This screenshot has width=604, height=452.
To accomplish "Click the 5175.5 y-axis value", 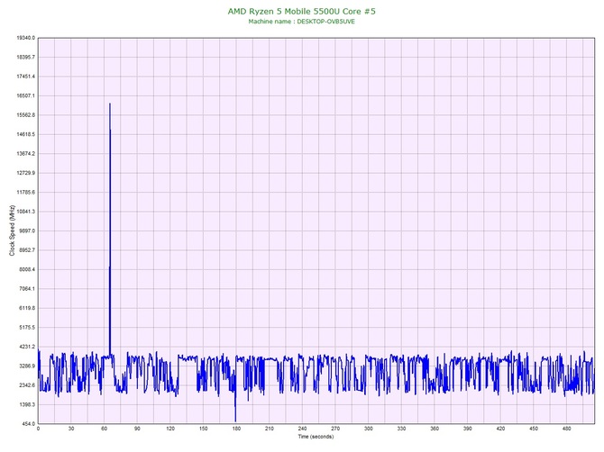I will point(27,328).
